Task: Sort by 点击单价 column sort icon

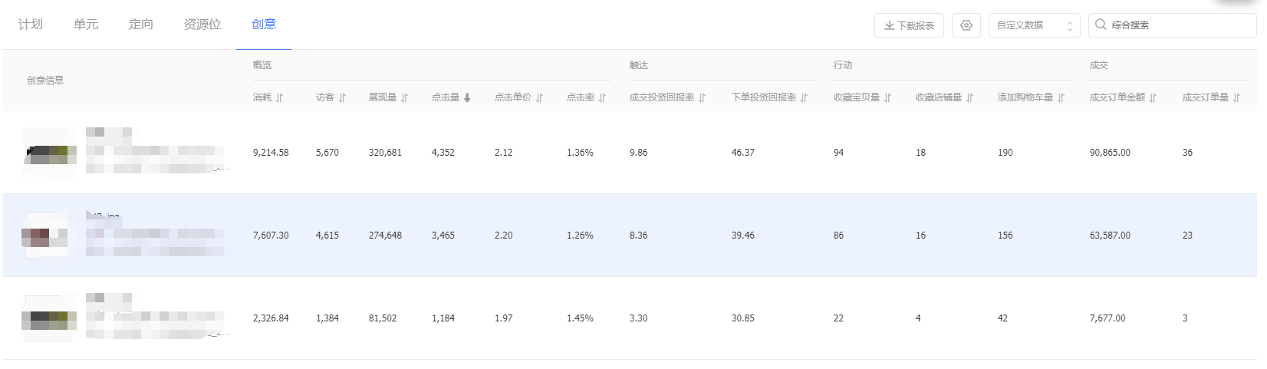Action: 539,97
